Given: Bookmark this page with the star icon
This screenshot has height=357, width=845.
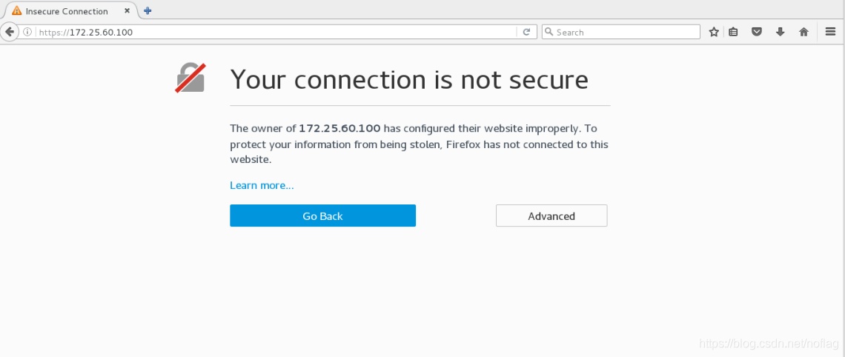Looking at the screenshot, I should tap(714, 33).
